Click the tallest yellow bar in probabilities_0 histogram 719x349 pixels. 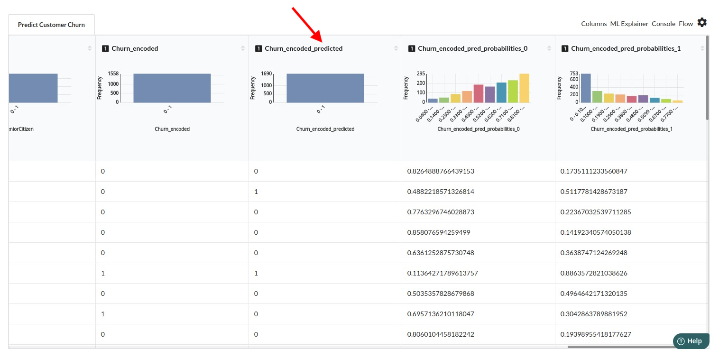click(x=524, y=88)
